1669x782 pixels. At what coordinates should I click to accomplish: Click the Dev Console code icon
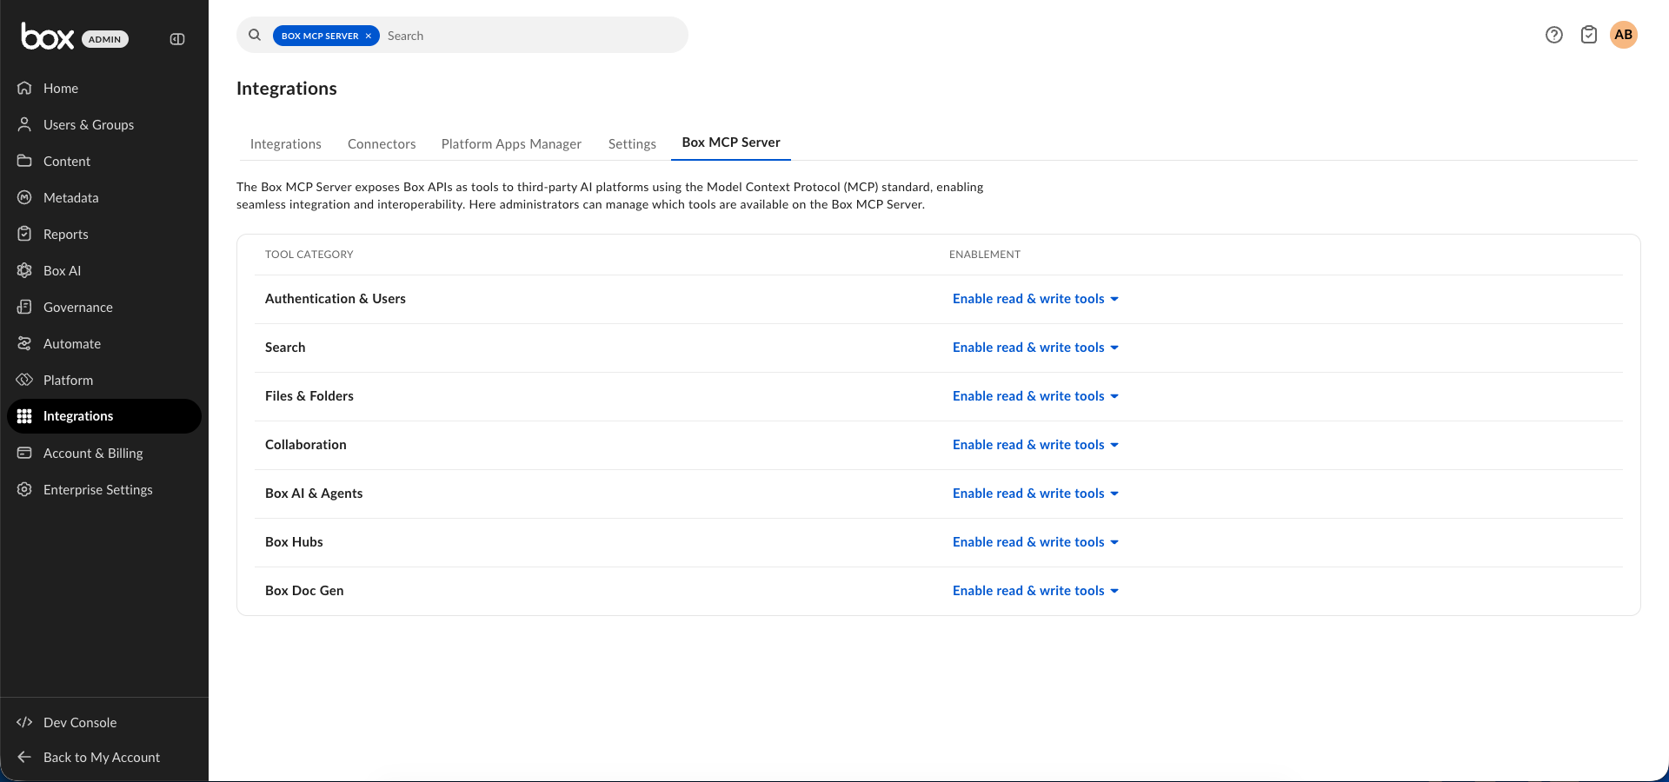pos(24,722)
